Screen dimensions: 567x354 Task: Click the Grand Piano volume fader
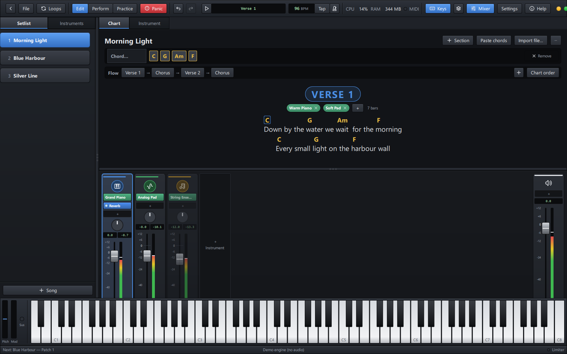114,256
